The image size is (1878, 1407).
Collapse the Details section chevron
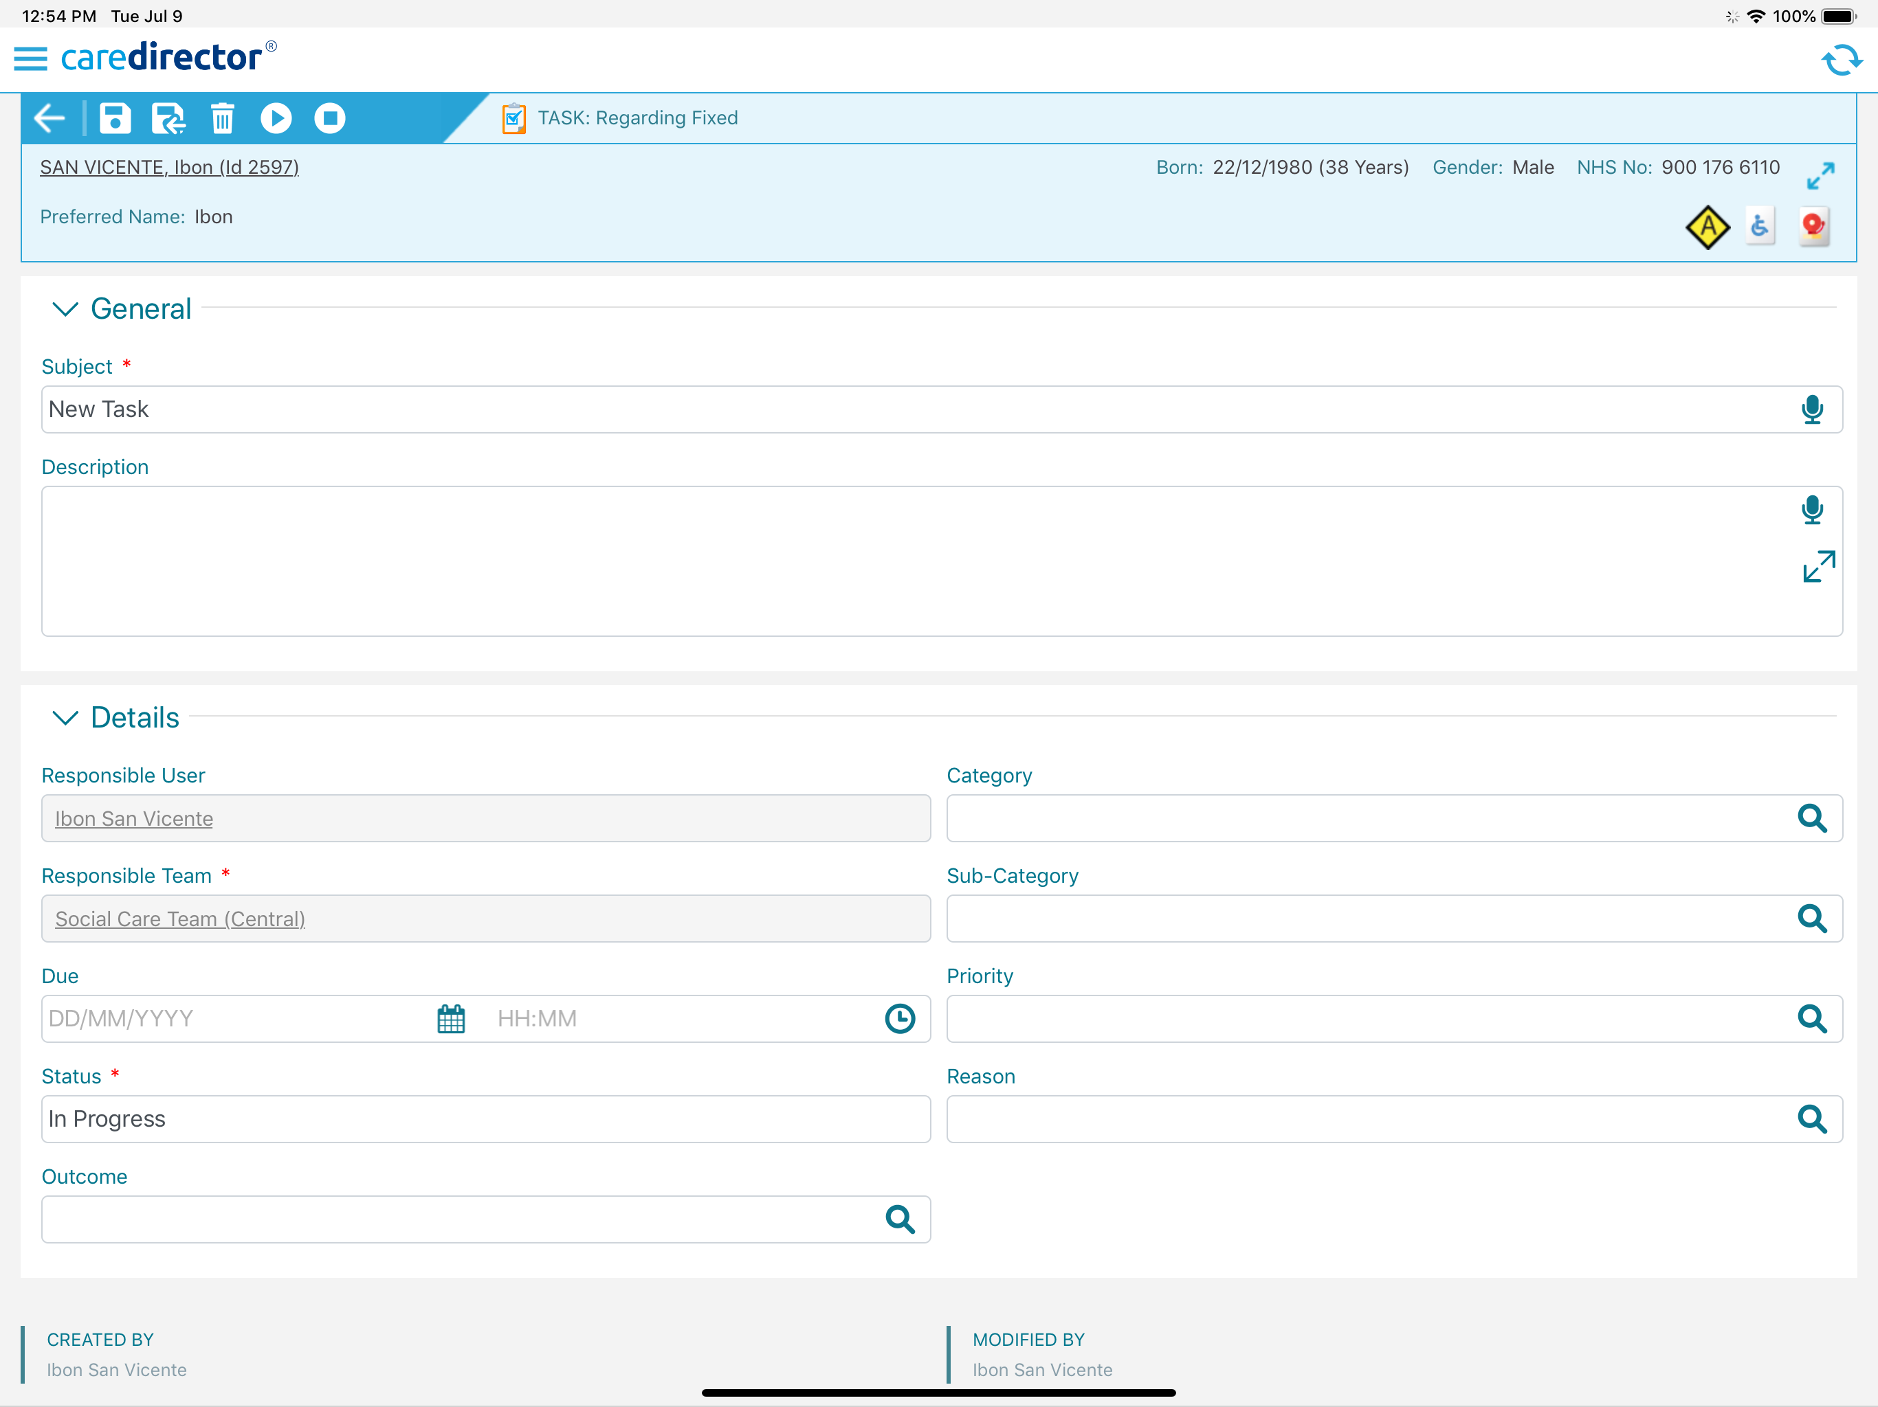[65, 718]
